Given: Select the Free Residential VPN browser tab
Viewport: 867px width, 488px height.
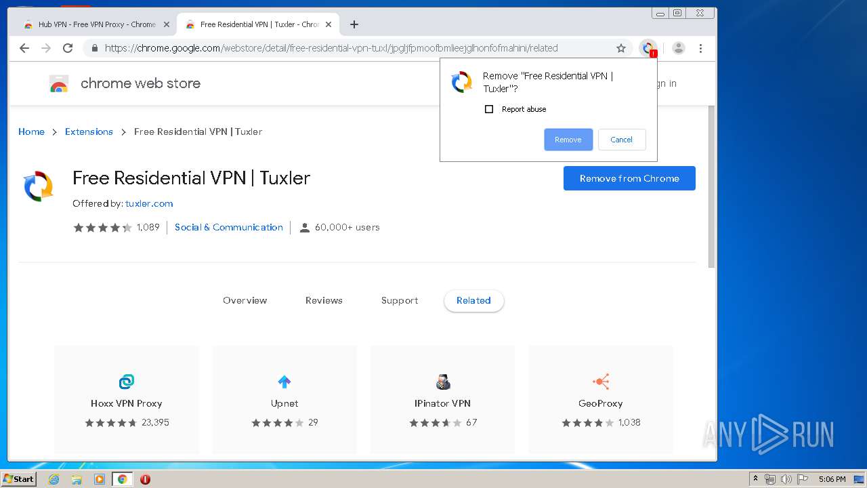Looking at the screenshot, I should (x=259, y=24).
